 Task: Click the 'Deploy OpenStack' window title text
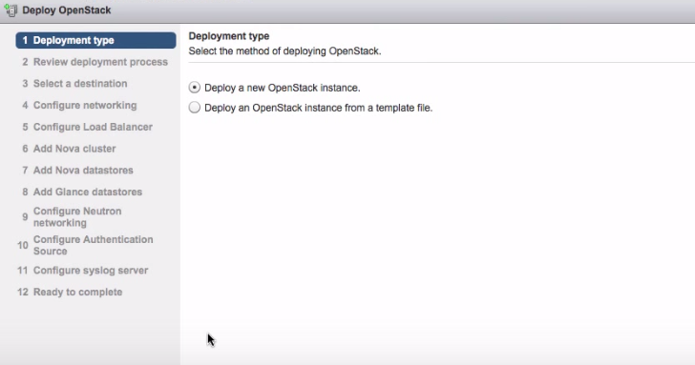pyautogui.click(x=67, y=10)
